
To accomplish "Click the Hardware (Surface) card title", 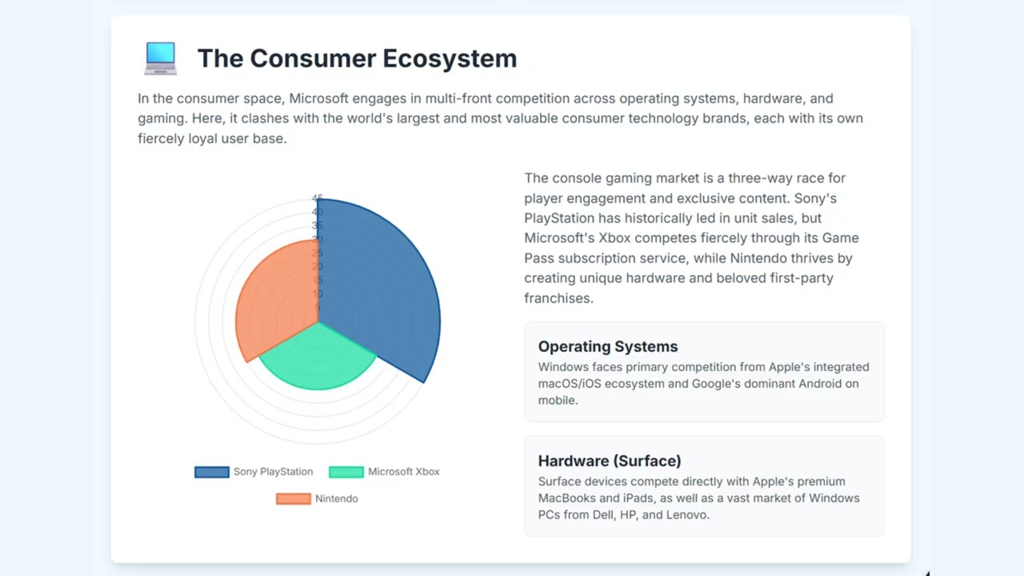I will coord(609,461).
